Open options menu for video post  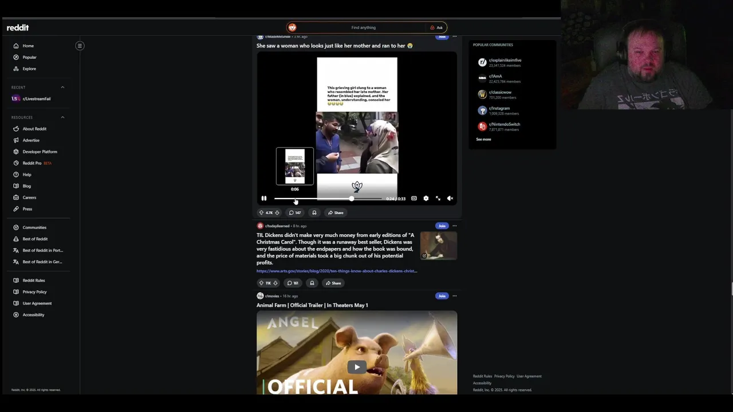[x=455, y=37]
